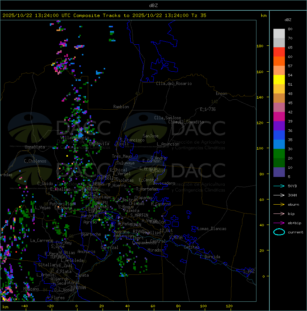This screenshot has height=311, width=307.
Task: Click the Uspallata map label
Action: pos(35,147)
